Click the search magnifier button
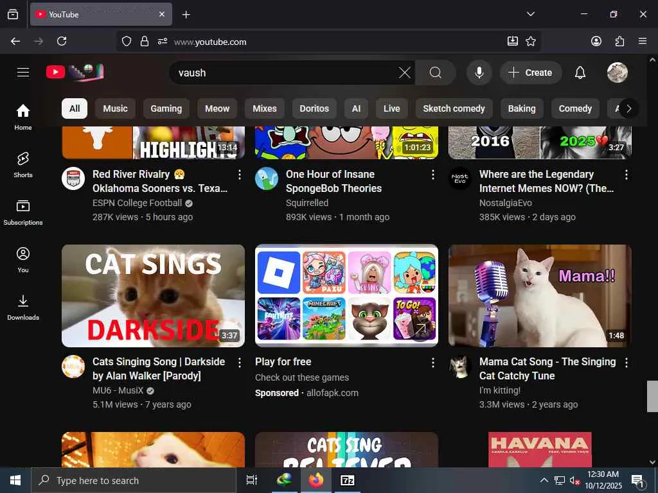 (x=436, y=73)
